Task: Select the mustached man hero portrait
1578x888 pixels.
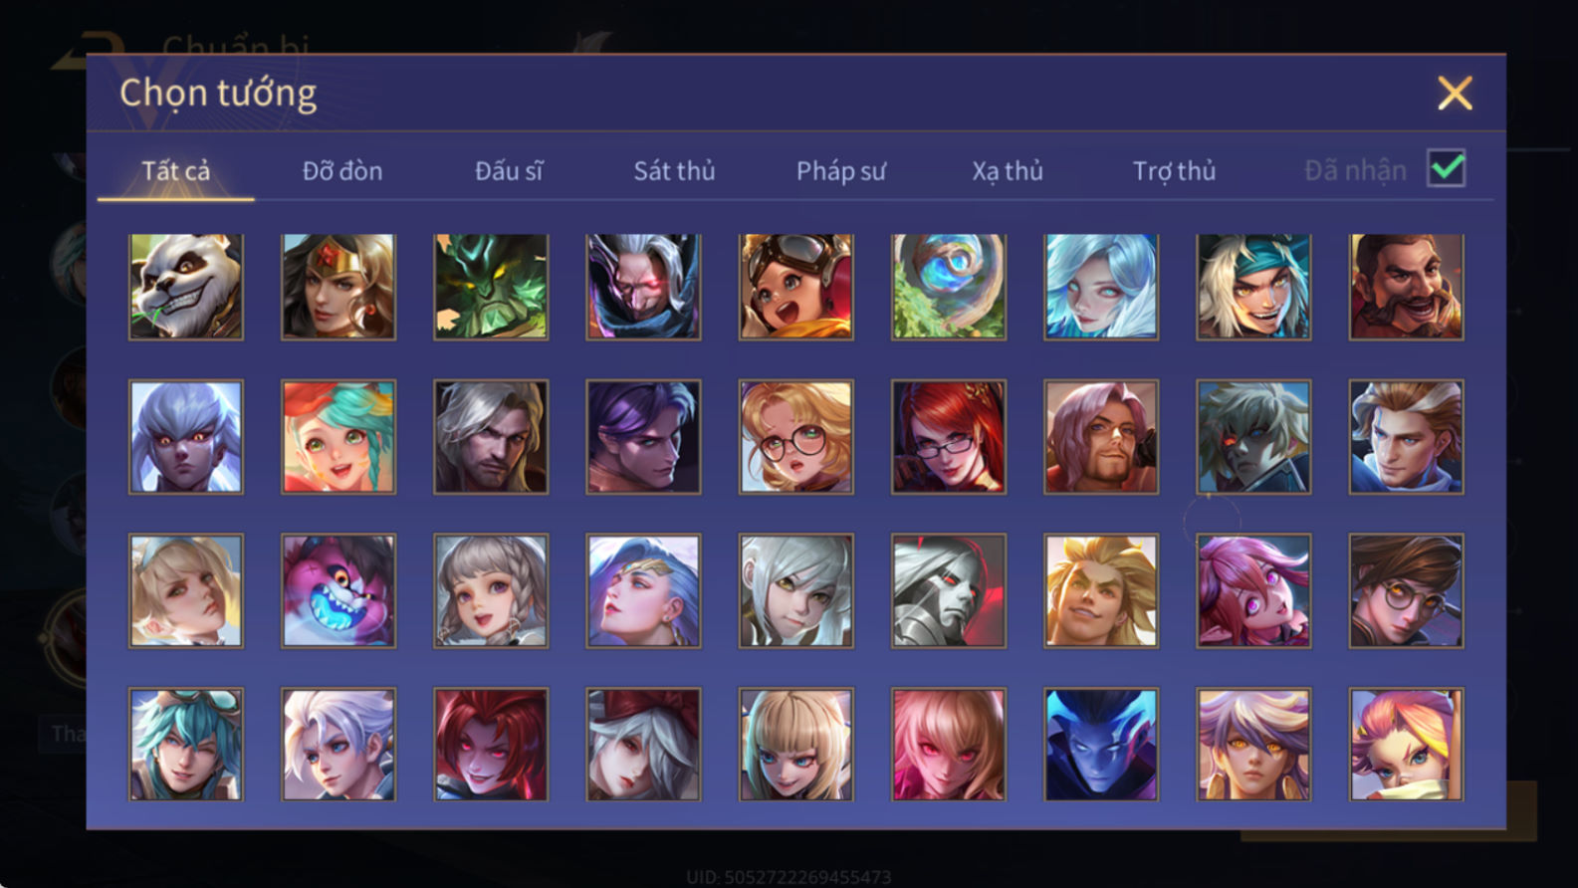Action: tap(1406, 287)
